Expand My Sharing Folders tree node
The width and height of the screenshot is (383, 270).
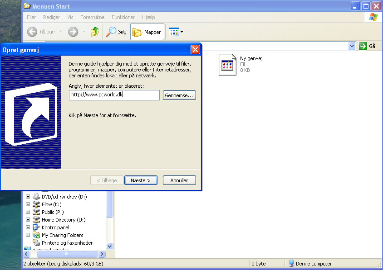pyautogui.click(x=28, y=235)
